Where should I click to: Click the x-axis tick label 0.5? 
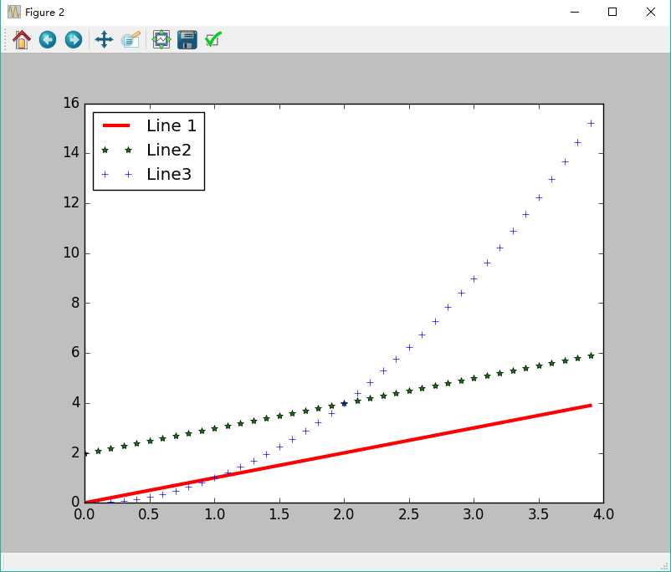pos(148,514)
